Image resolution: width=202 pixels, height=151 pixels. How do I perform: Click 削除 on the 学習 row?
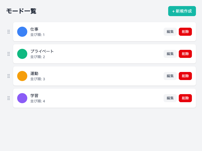point(185,98)
